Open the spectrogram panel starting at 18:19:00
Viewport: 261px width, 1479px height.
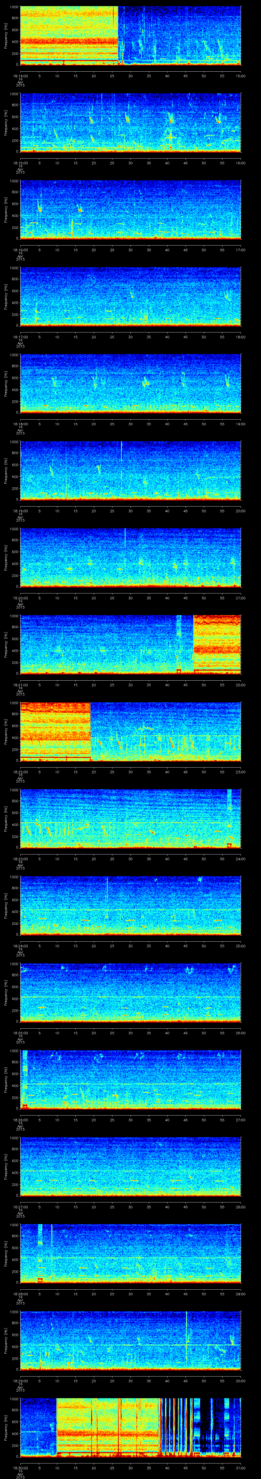130,470
